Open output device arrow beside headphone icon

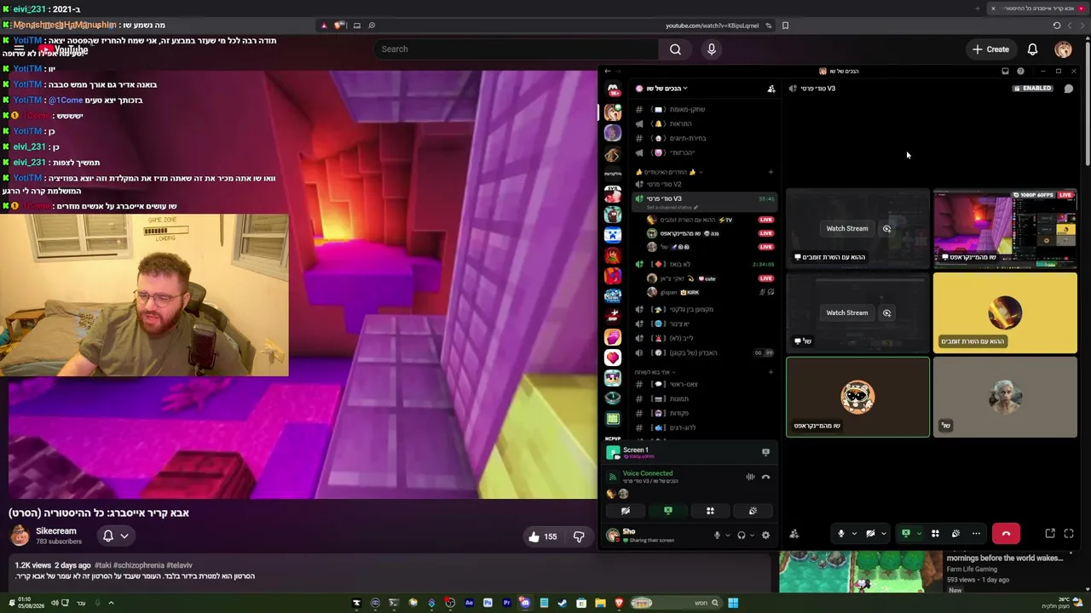coord(752,536)
